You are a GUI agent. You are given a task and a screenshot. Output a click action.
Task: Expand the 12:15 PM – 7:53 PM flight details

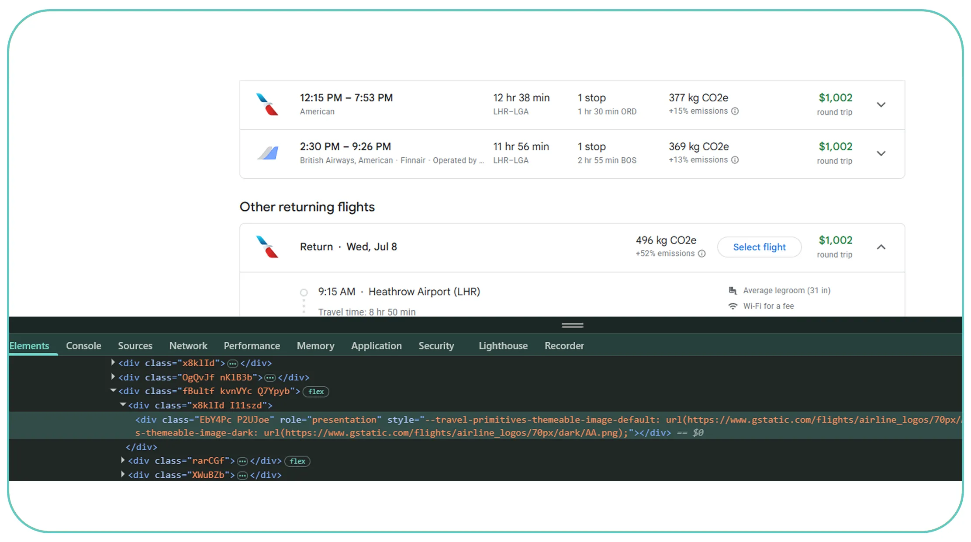tap(881, 105)
